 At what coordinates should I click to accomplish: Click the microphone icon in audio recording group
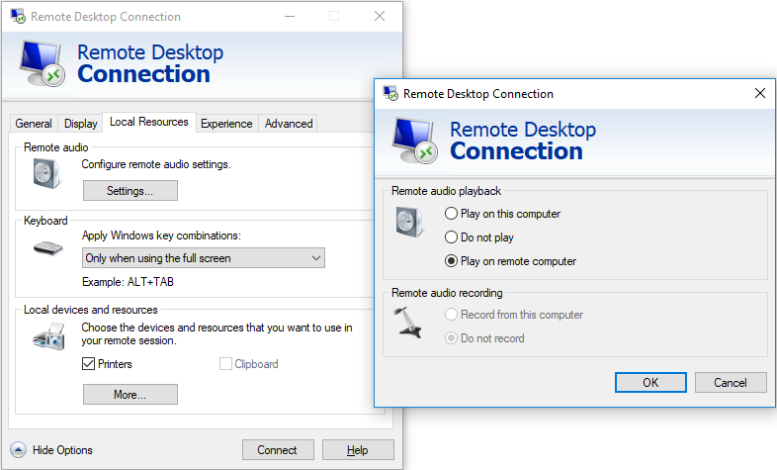(408, 323)
